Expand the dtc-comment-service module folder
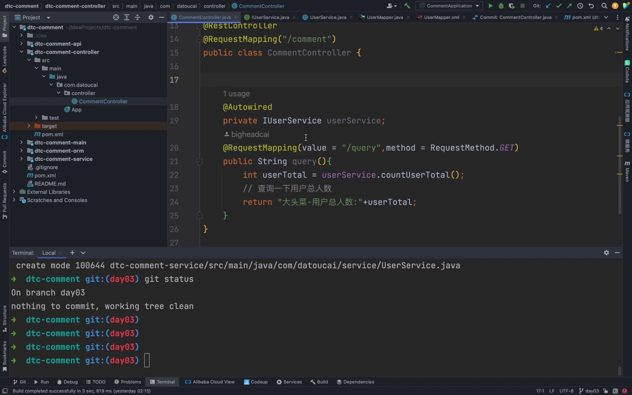The height and width of the screenshot is (395, 632). point(22,159)
